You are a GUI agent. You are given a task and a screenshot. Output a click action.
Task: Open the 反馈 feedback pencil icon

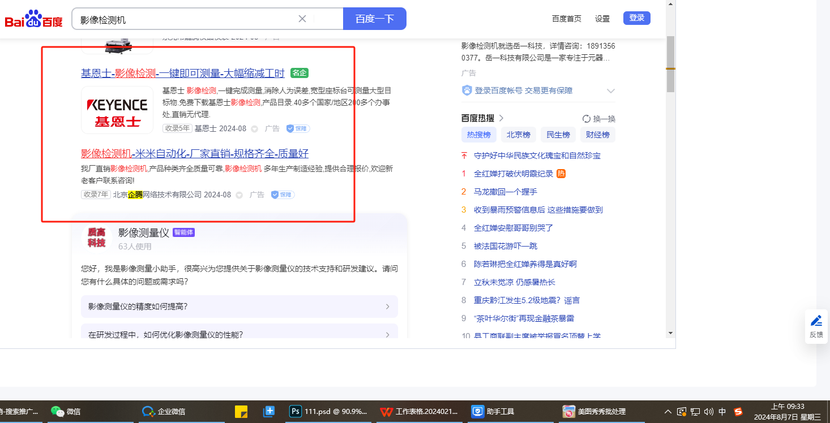[816, 321]
